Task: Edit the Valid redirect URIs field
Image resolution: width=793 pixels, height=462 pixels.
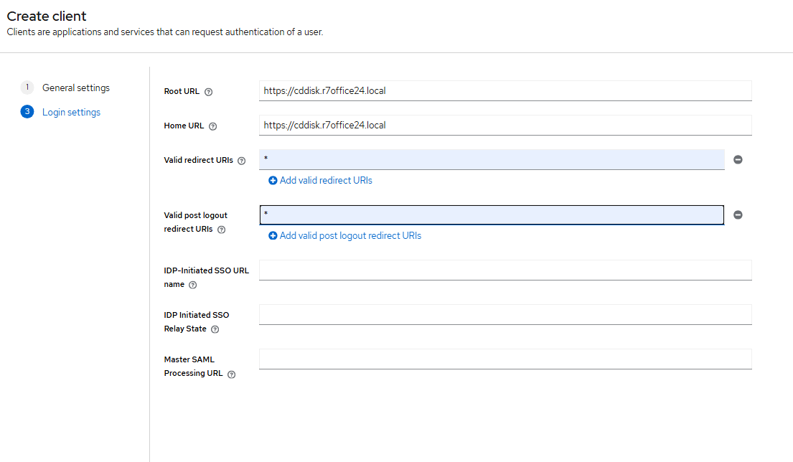Action: [x=492, y=159]
